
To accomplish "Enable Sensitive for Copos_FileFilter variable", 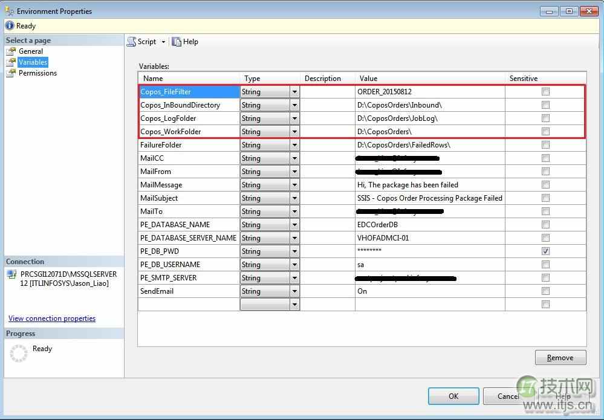I will 545,91.
